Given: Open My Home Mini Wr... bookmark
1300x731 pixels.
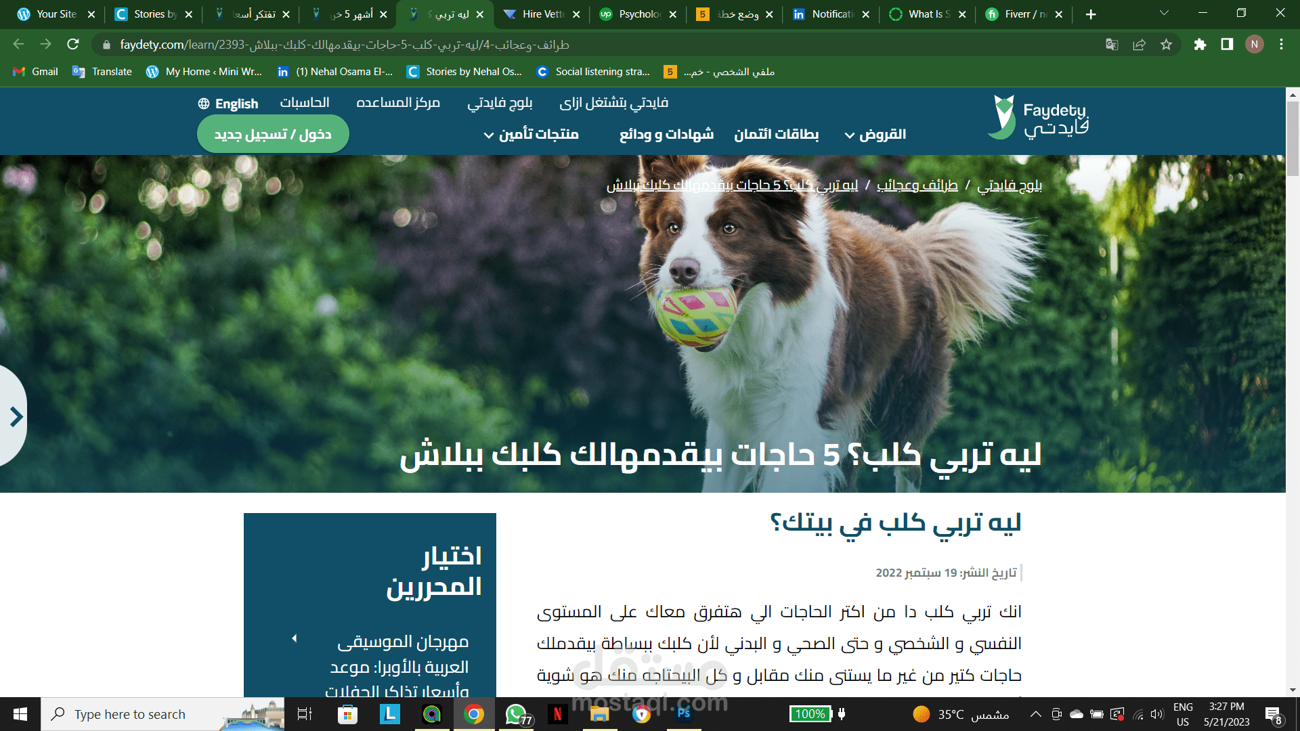Looking at the screenshot, I should 204,72.
